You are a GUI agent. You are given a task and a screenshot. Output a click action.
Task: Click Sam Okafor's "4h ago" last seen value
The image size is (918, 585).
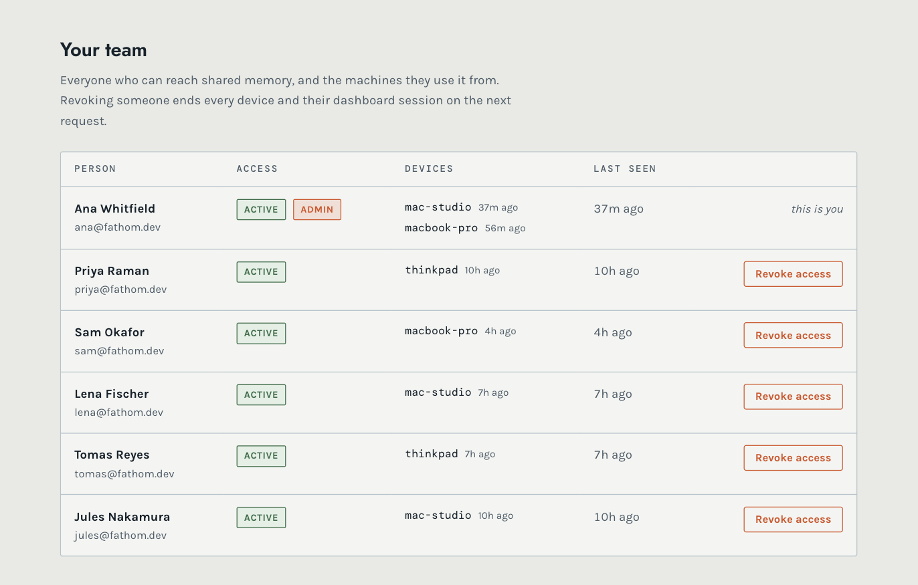click(x=613, y=332)
